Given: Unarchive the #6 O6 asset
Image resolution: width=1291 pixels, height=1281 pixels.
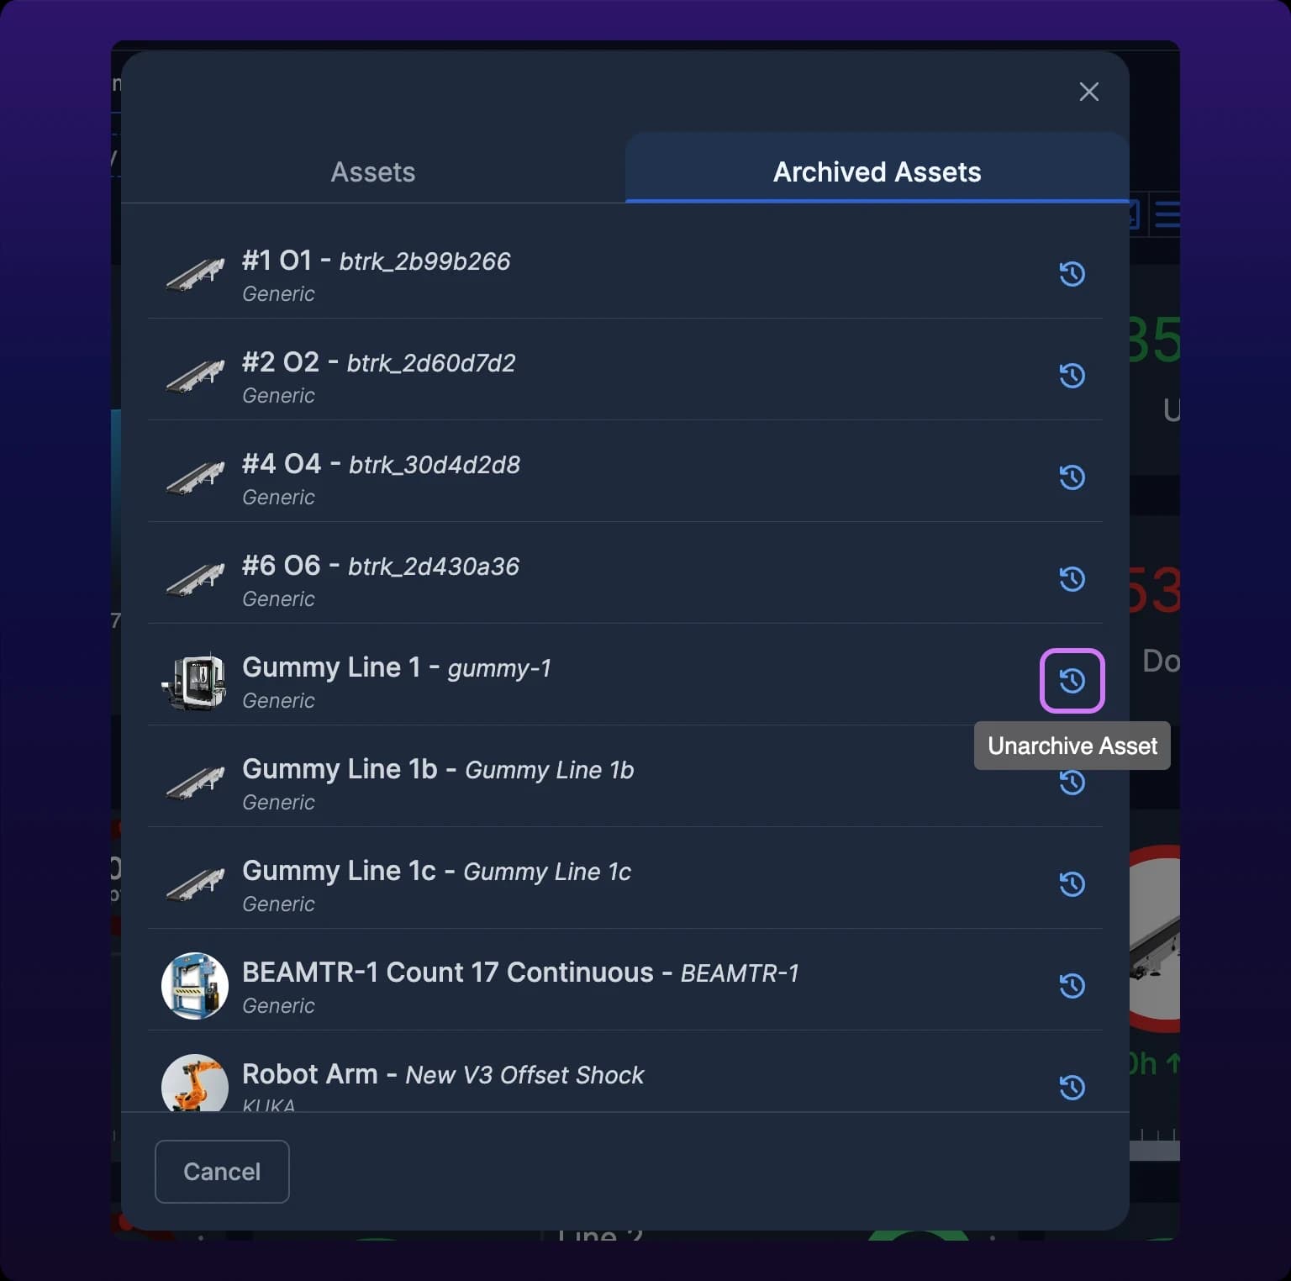Looking at the screenshot, I should 1072,579.
